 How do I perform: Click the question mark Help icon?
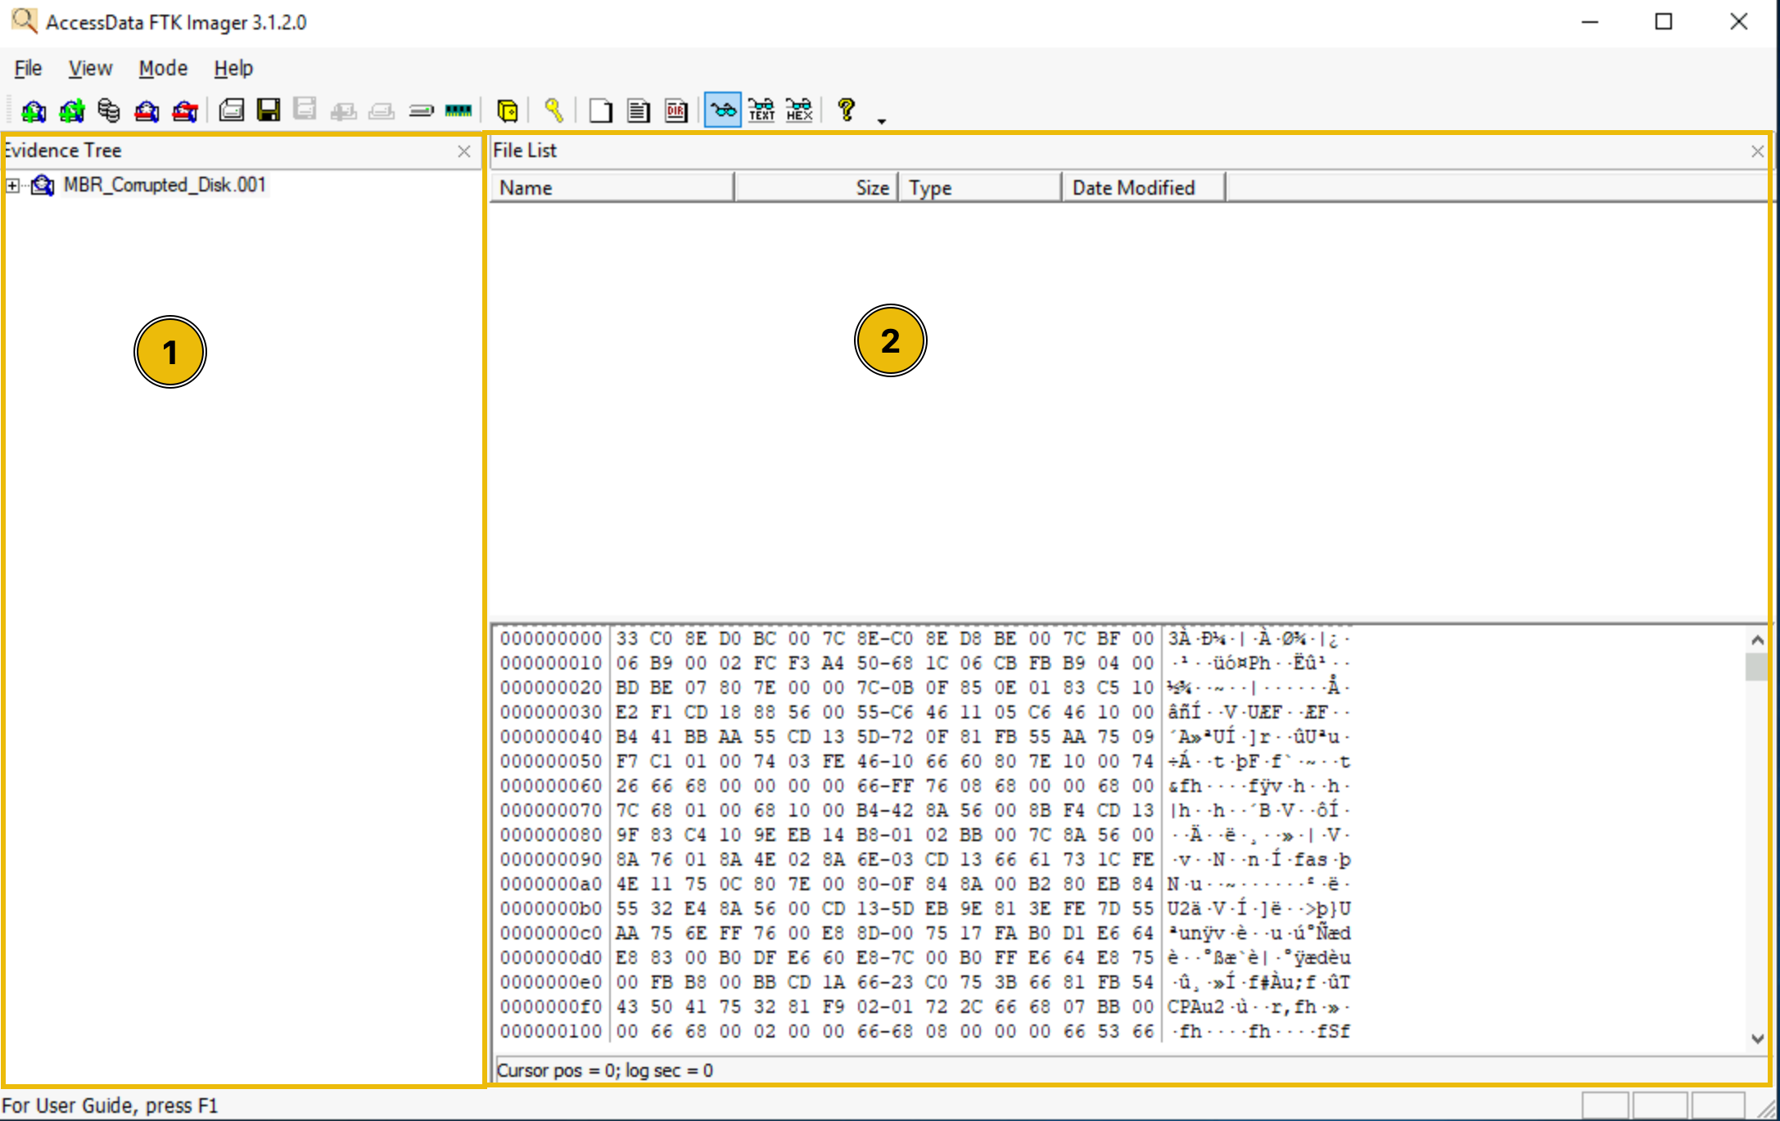847,110
